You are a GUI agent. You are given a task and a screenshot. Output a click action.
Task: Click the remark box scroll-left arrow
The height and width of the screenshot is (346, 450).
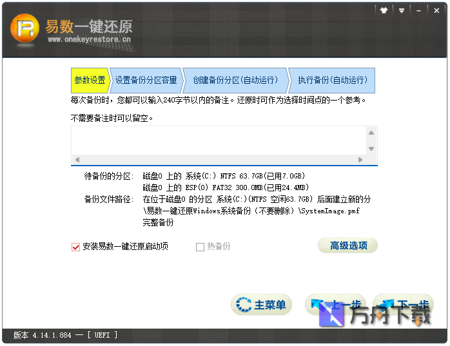(x=77, y=160)
